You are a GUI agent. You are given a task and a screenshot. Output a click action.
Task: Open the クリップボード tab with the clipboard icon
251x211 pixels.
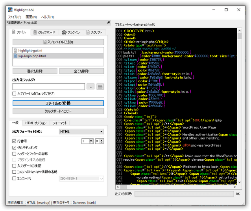click(x=45, y=33)
